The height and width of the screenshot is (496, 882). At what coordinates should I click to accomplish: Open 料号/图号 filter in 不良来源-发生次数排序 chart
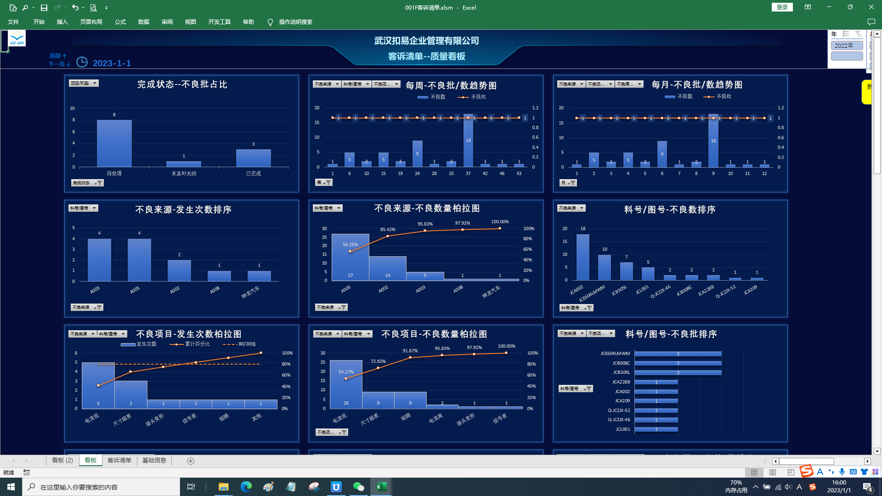click(83, 208)
